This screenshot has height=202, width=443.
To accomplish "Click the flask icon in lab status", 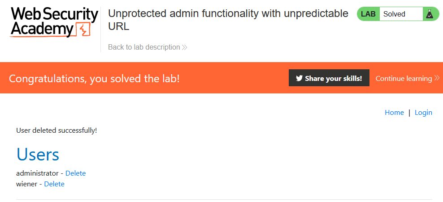I will (x=430, y=14).
